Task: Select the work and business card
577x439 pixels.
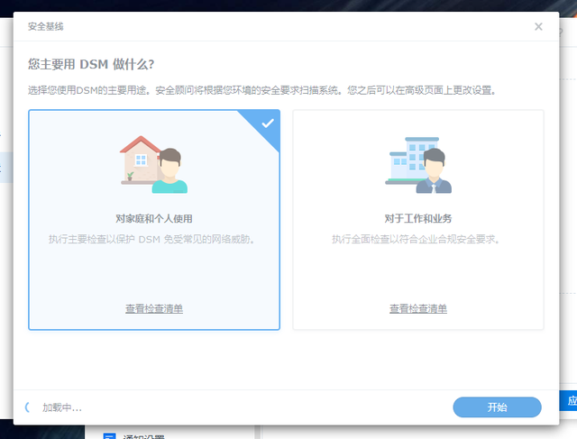Action: tap(418, 220)
